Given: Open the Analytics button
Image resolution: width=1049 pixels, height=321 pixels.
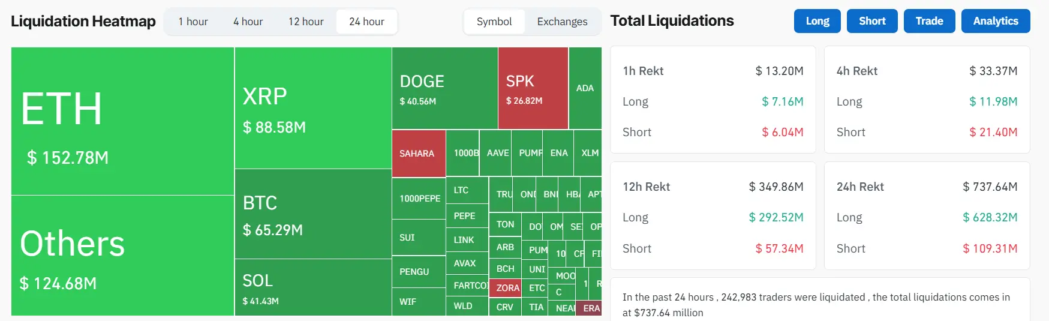Looking at the screenshot, I should click(996, 21).
